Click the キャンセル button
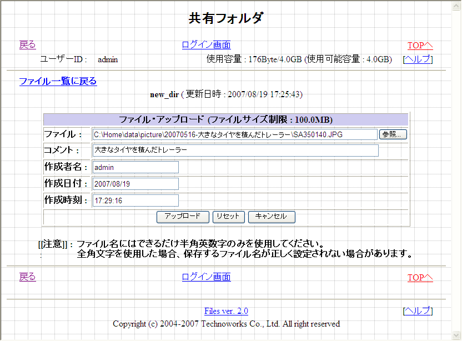Screen dimensions: 462x341 271,217
